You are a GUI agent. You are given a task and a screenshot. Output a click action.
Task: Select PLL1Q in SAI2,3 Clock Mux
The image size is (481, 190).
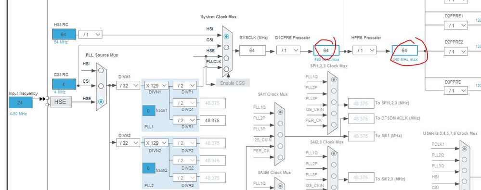(334, 153)
